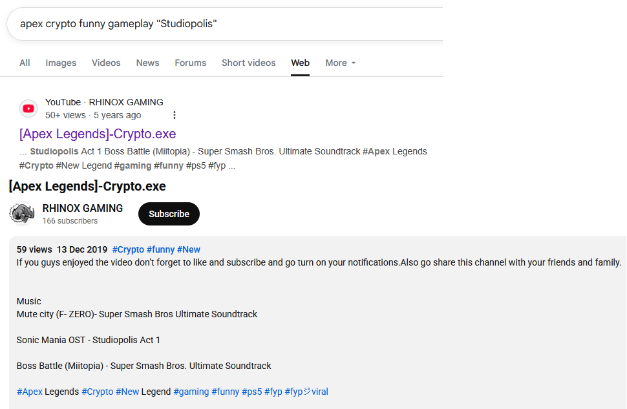Expand the More search filters dropdown
627x409 pixels.
coord(340,63)
